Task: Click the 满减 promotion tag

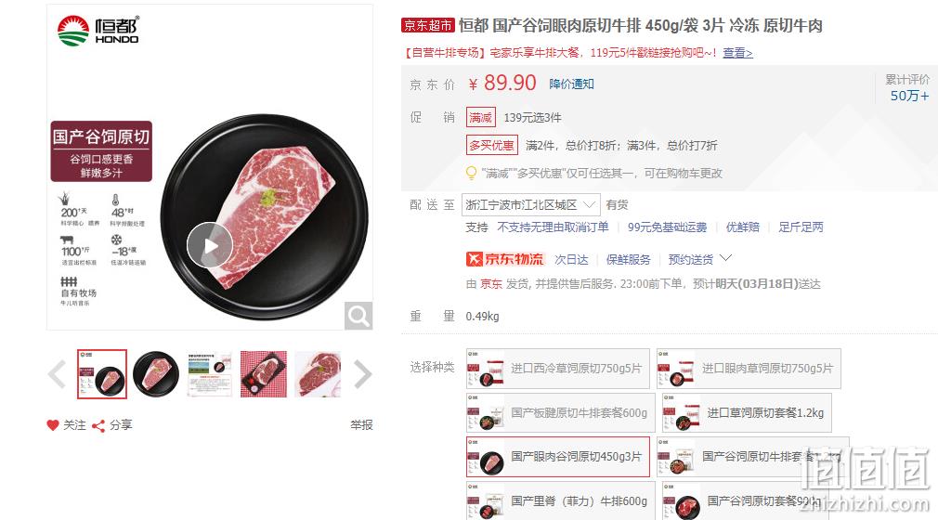Action: (481, 117)
